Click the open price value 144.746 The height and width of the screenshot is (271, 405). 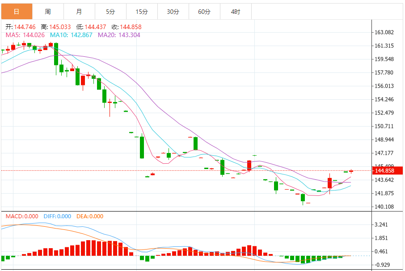25,27
